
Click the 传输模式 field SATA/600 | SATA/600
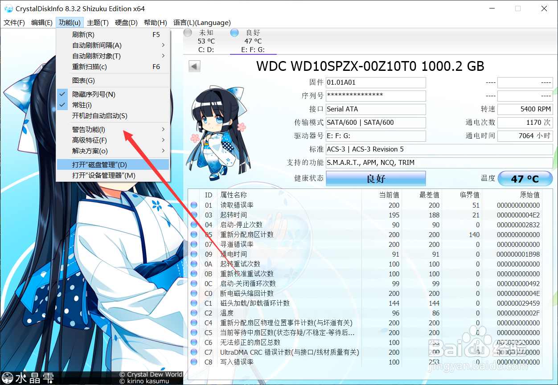coord(376,123)
